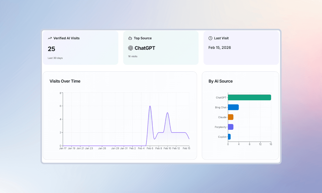This screenshot has width=322, height=193.
Task: Click the clock icon on the Last Visit card
Action: point(210,38)
